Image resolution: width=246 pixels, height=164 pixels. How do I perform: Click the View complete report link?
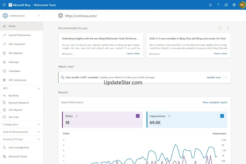click(x=215, y=102)
